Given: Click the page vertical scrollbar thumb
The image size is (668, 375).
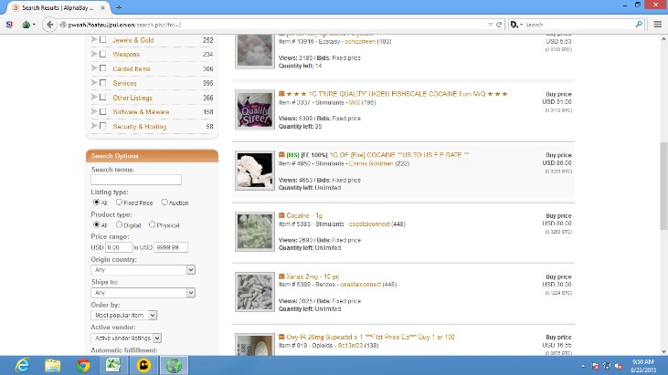Looking at the screenshot, I should 663,186.
